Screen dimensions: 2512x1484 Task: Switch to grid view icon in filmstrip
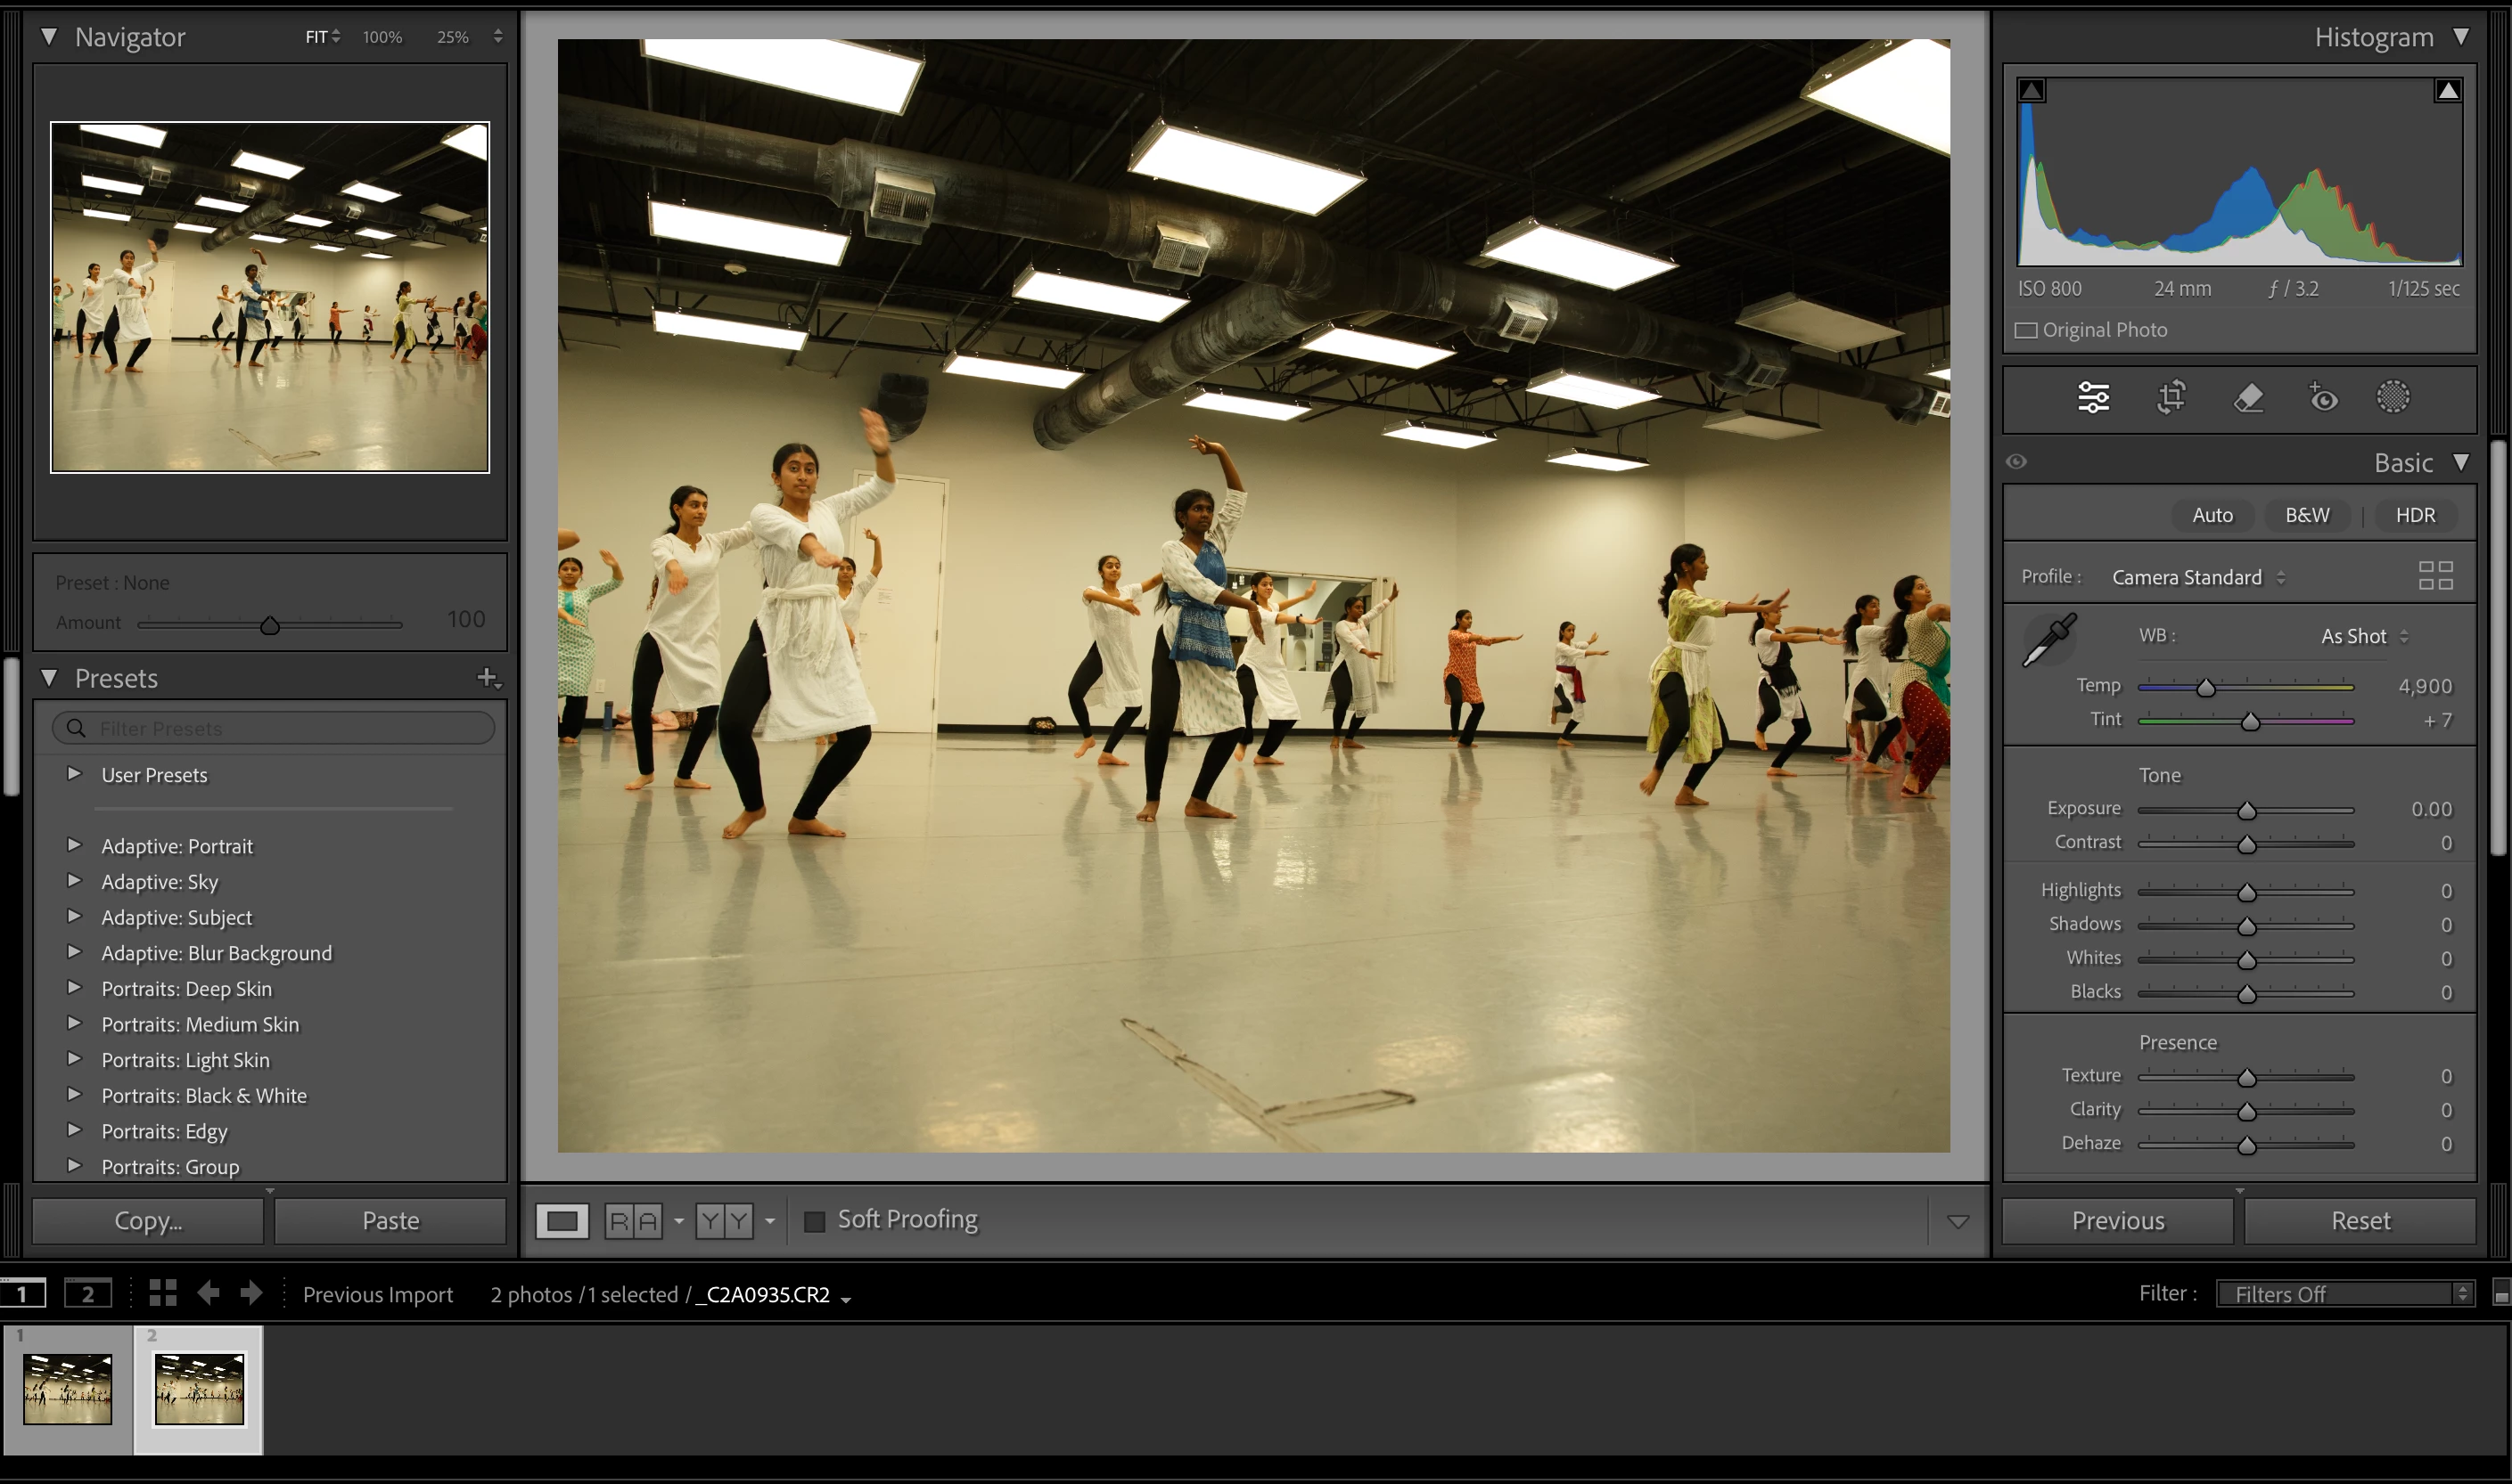click(x=163, y=1293)
